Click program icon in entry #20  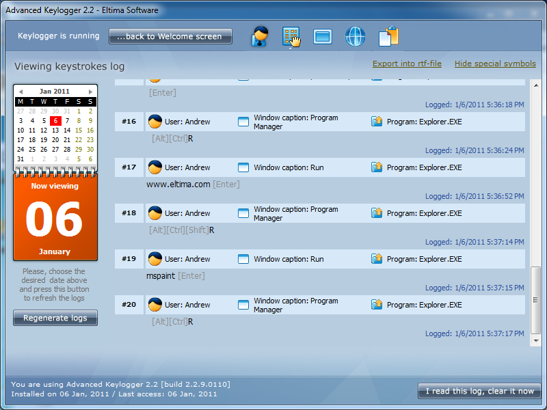coord(377,304)
